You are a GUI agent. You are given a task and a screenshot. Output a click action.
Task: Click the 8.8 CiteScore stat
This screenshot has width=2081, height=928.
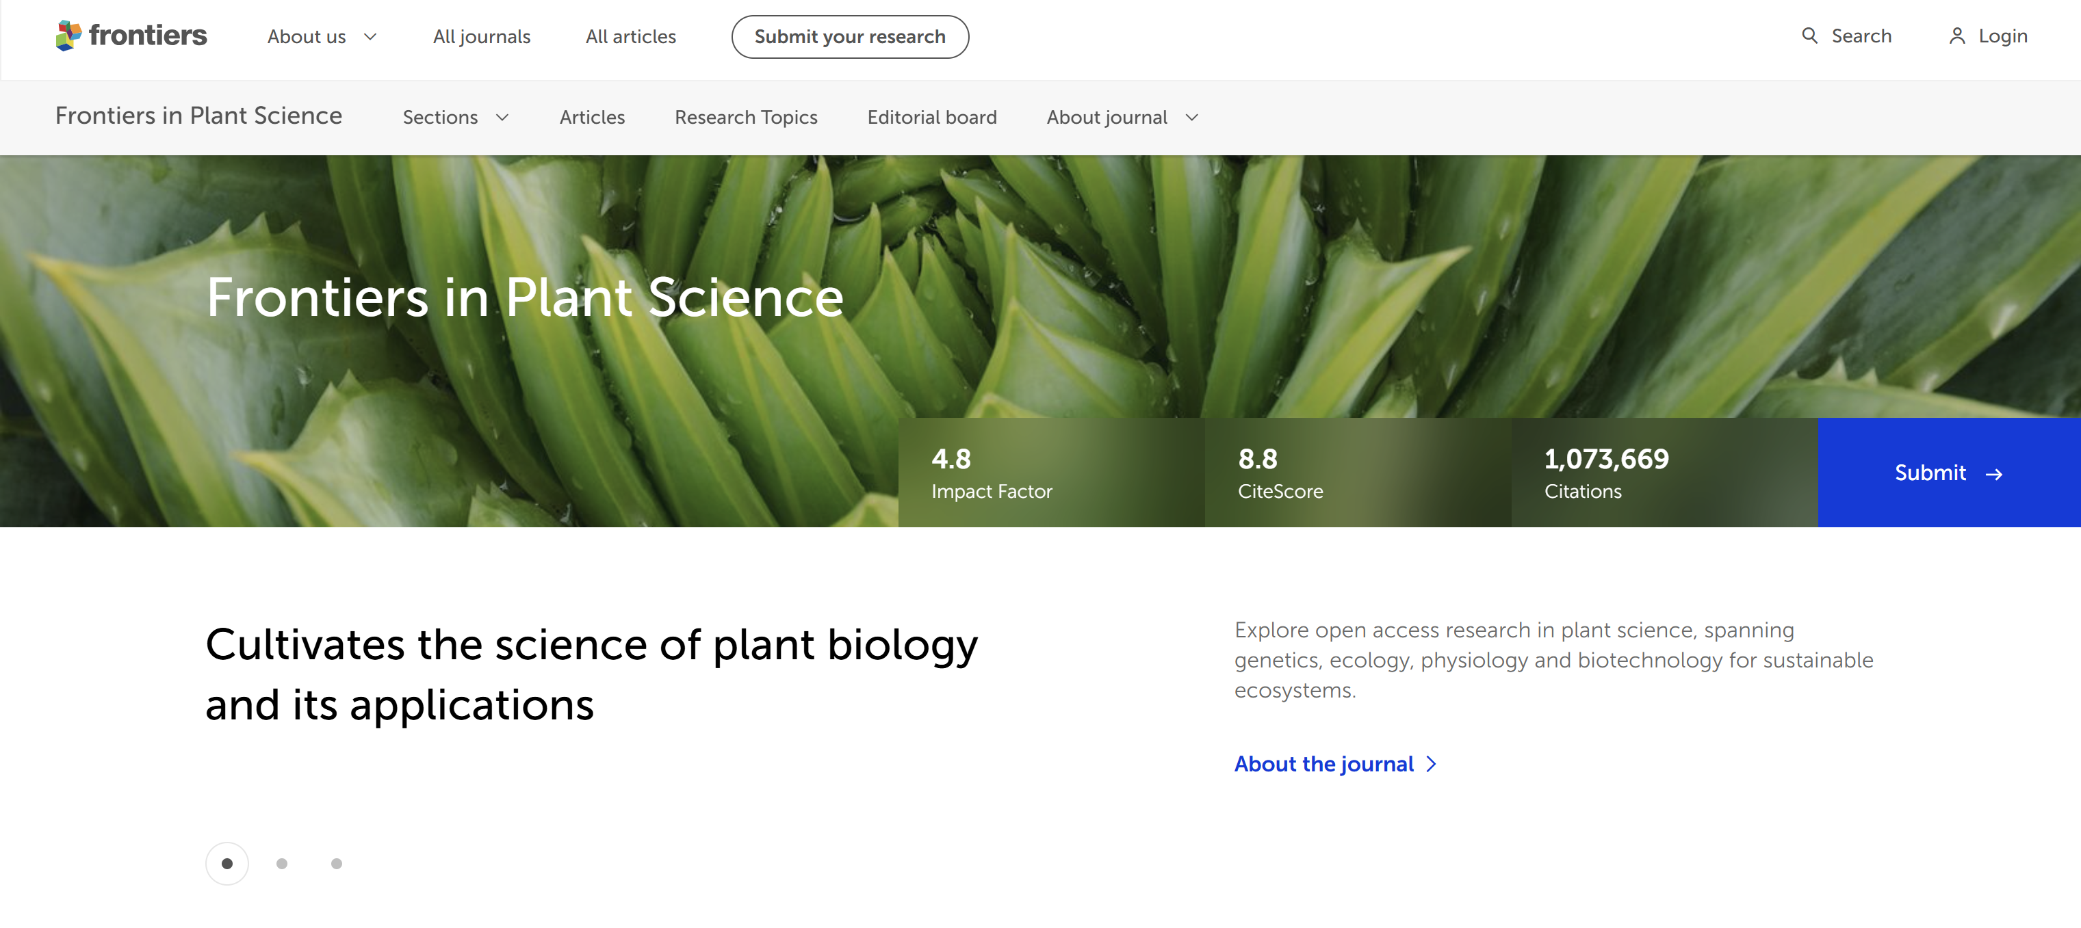1358,472
